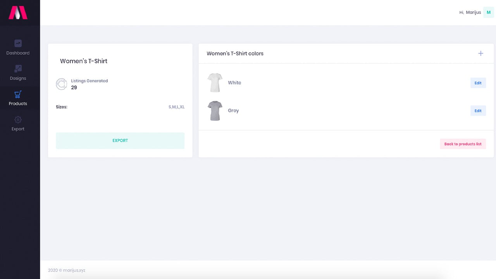Viewport: 496px width, 279px height.
Task: Go to Dashboard menu label
Action: click(18, 53)
